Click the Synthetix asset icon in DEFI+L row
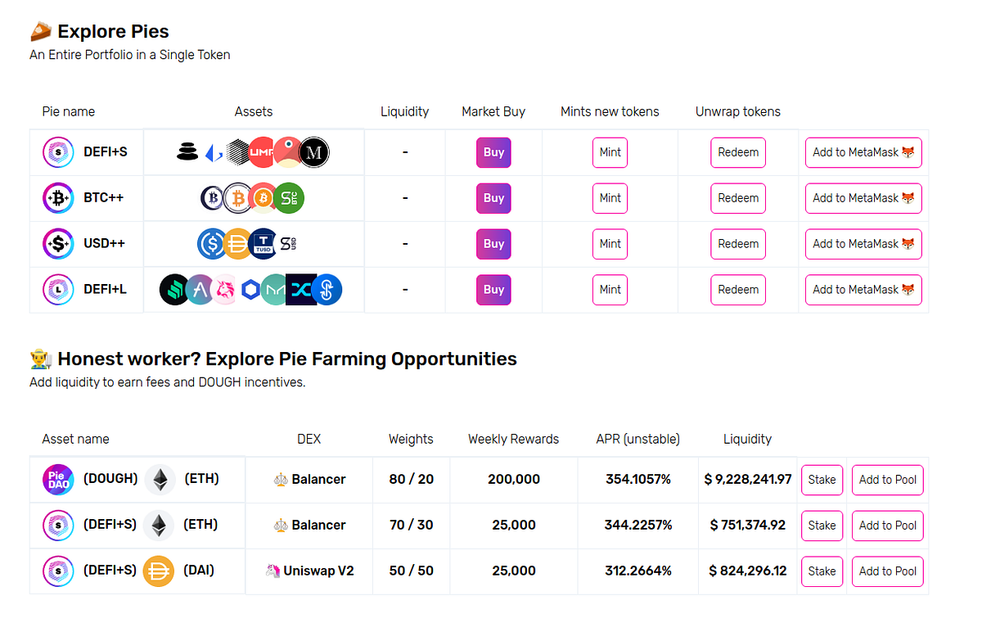This screenshot has height=632, width=982. 300,290
